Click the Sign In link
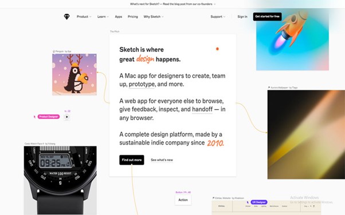Image resolution: width=345 pixels, height=215 pixels. [x=242, y=17]
